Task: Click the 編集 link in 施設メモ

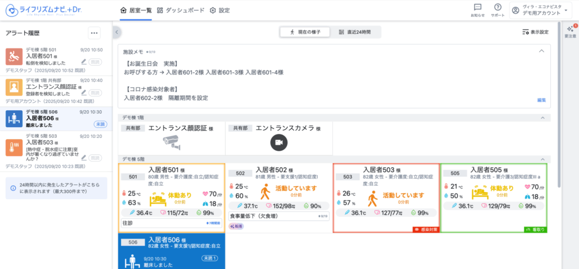Action: [x=541, y=99]
